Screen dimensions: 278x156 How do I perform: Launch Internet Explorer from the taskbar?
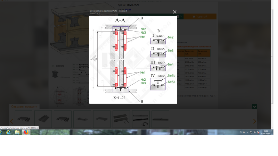9,132
